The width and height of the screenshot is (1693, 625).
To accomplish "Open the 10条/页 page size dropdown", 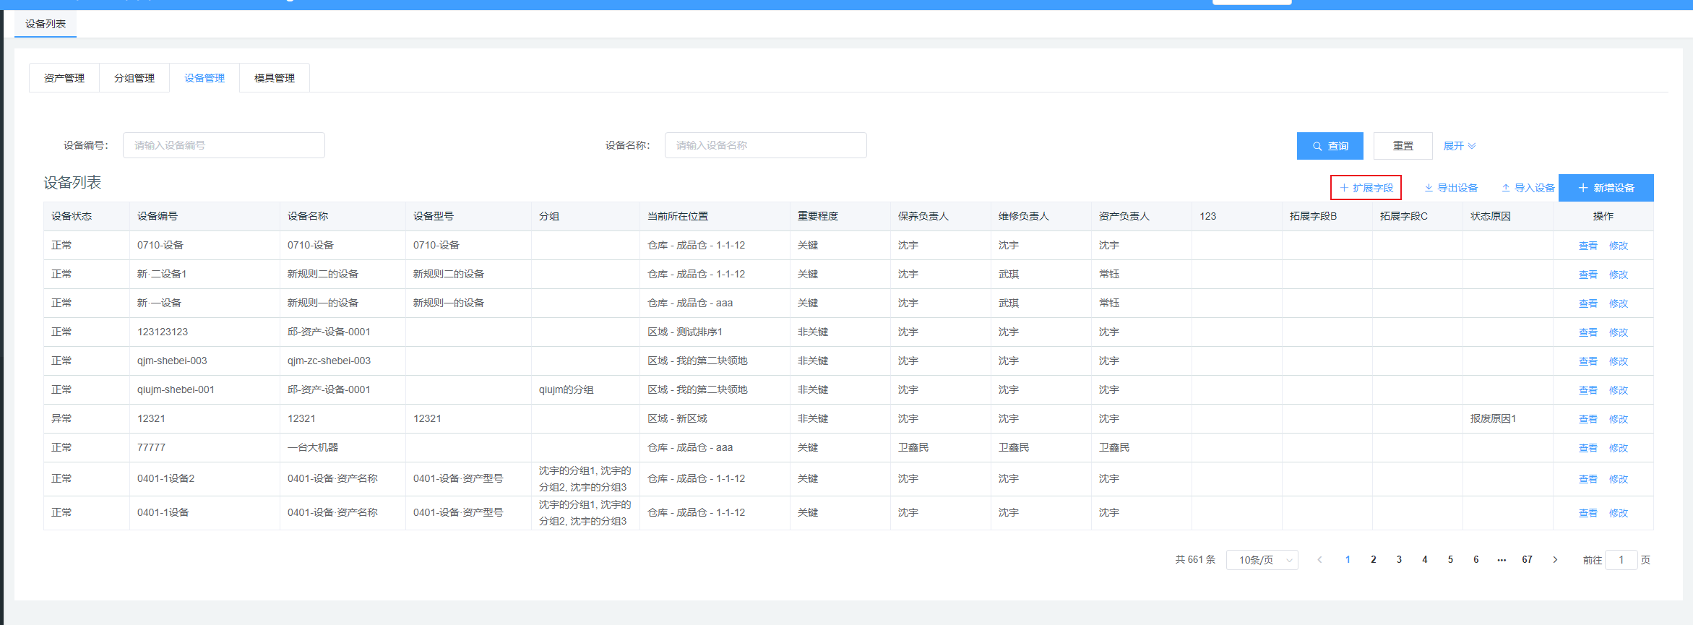I will click(x=1262, y=560).
